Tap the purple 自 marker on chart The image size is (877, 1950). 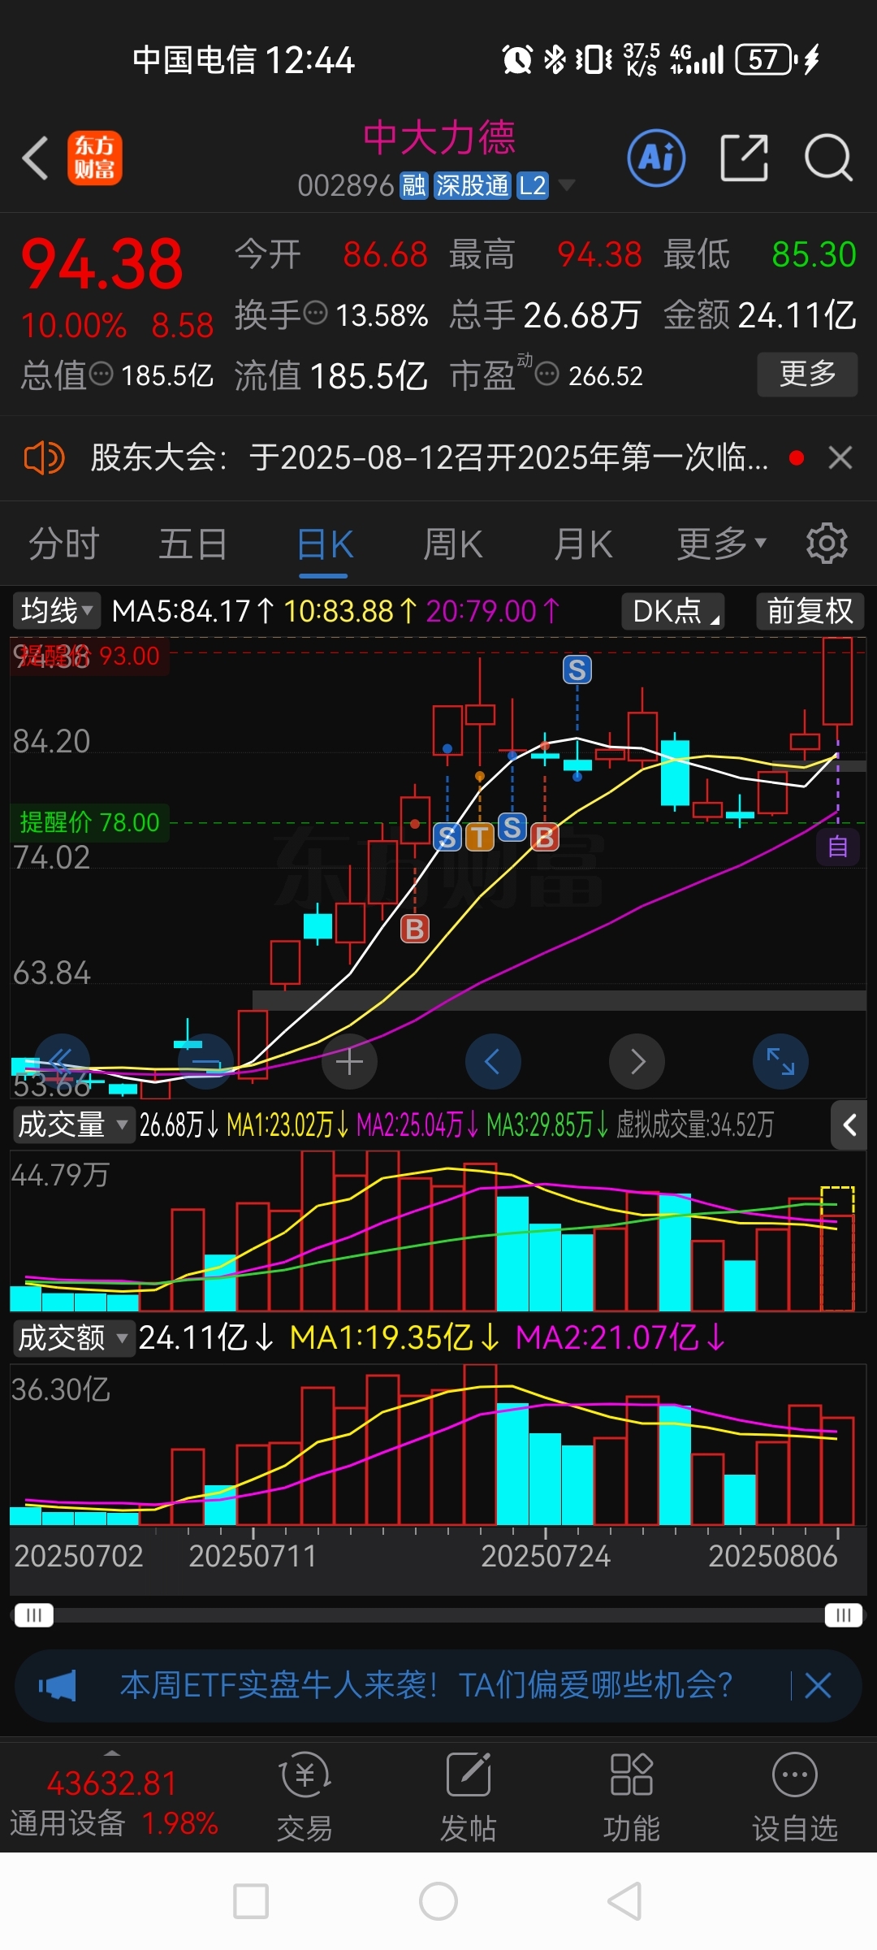(838, 847)
